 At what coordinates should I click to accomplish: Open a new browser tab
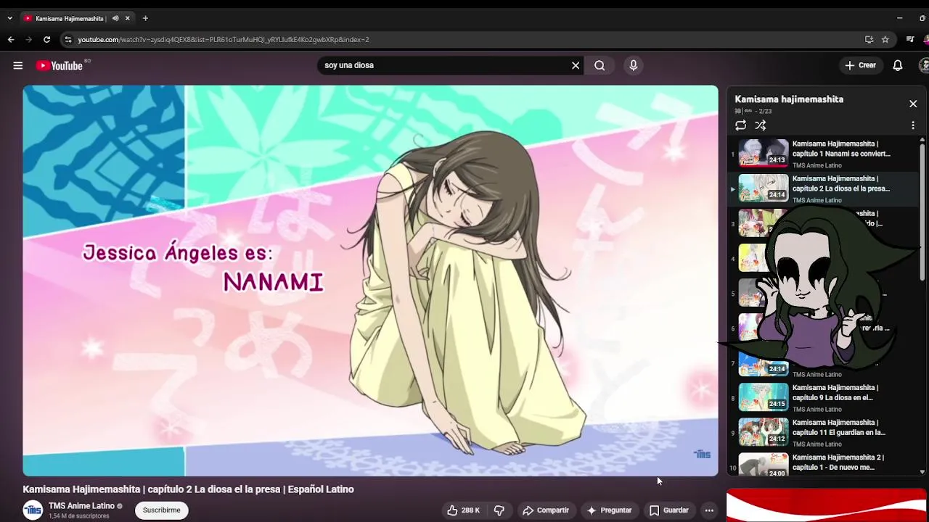click(x=145, y=18)
